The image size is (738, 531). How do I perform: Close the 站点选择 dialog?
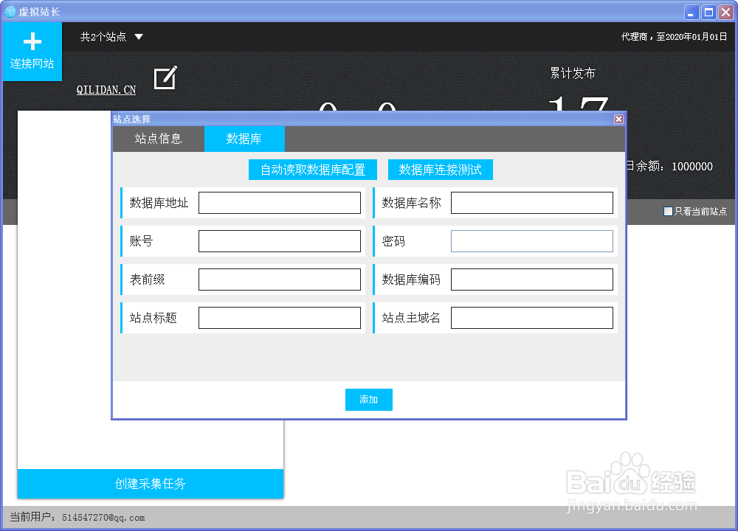pyautogui.click(x=619, y=119)
